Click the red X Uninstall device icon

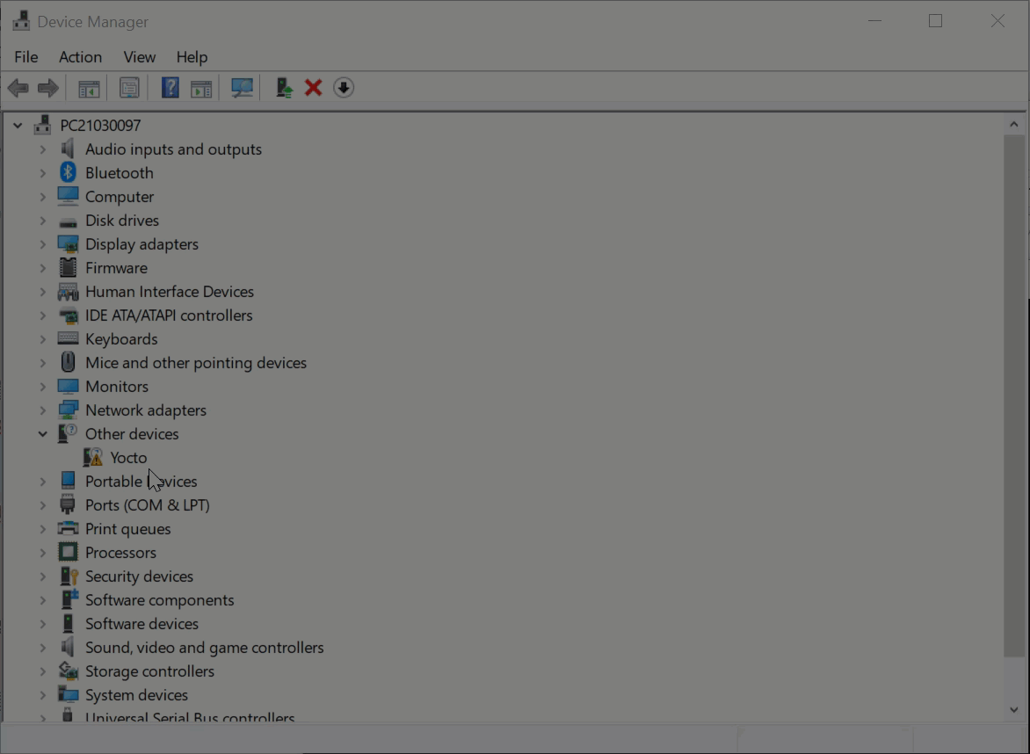point(313,88)
